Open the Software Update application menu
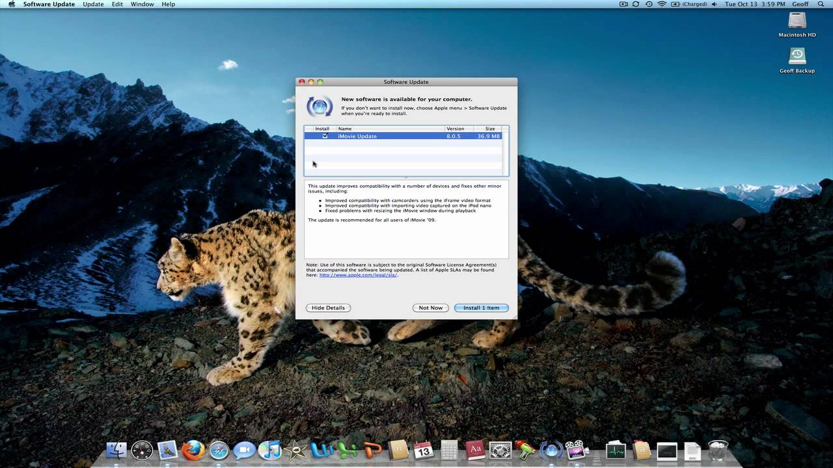Viewport: 833px width, 468px height. 49,4
